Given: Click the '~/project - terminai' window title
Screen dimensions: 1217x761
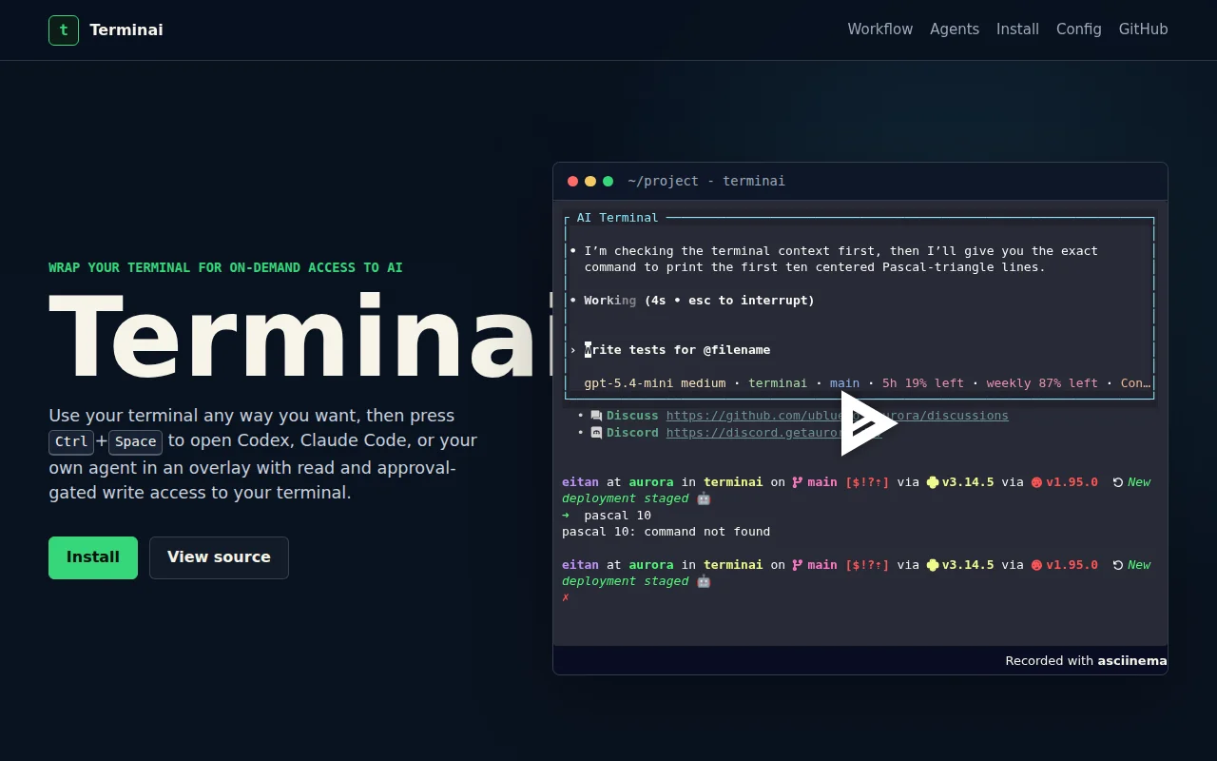Looking at the screenshot, I should (706, 182).
